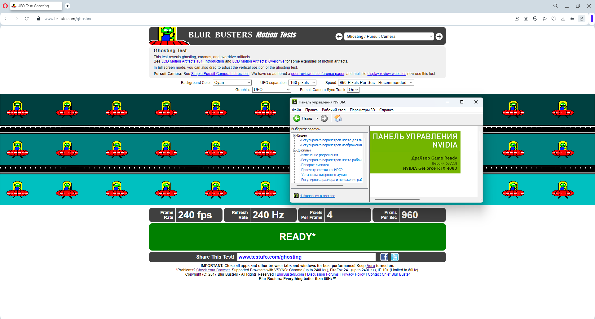Click the green Назад back arrow in NVIDIA panel
This screenshot has width=595, height=319.
297,118
